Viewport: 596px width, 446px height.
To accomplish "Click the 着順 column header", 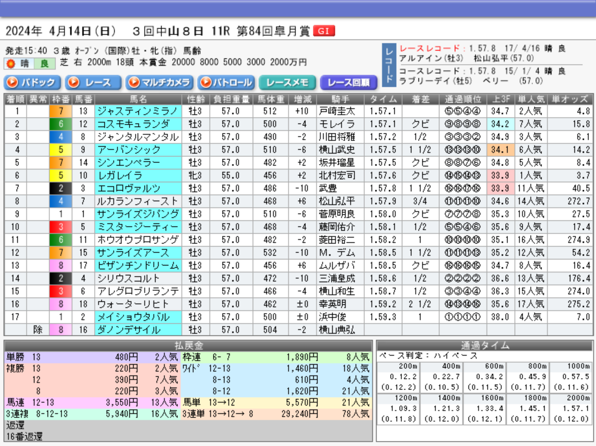I will point(15,99).
